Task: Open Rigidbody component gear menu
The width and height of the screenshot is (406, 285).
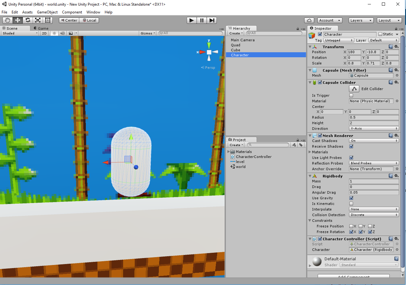Action: [396, 176]
